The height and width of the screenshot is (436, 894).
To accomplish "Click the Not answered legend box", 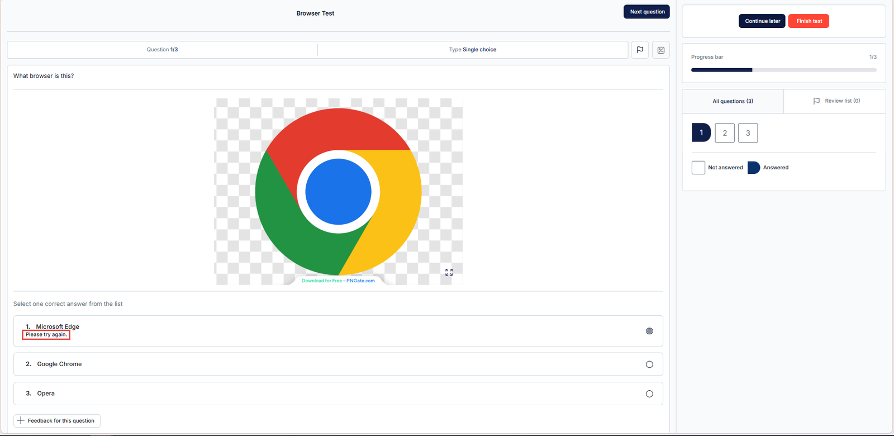I will tap(698, 168).
